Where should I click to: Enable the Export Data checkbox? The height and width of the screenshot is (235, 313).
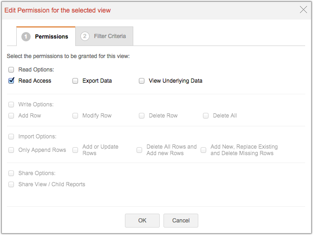point(75,81)
